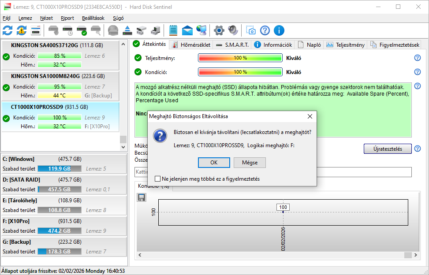Open the Lemez menu

[x=25, y=18]
